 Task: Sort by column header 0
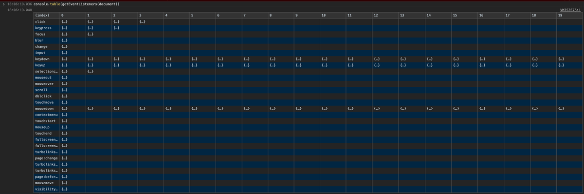point(73,16)
